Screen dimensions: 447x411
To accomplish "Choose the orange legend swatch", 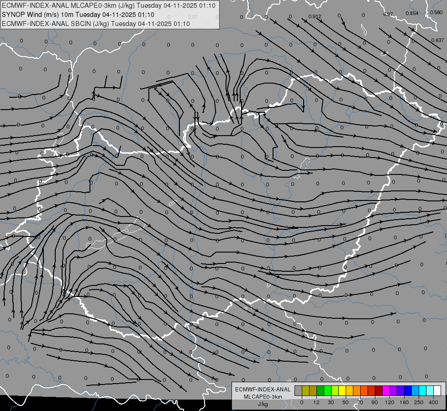I will click(357, 390).
